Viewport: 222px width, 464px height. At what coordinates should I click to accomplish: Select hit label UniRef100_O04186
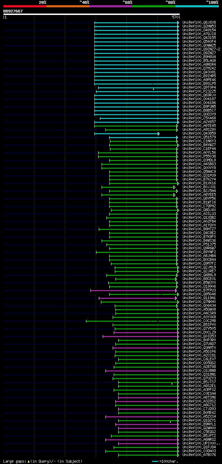[x=199, y=103]
